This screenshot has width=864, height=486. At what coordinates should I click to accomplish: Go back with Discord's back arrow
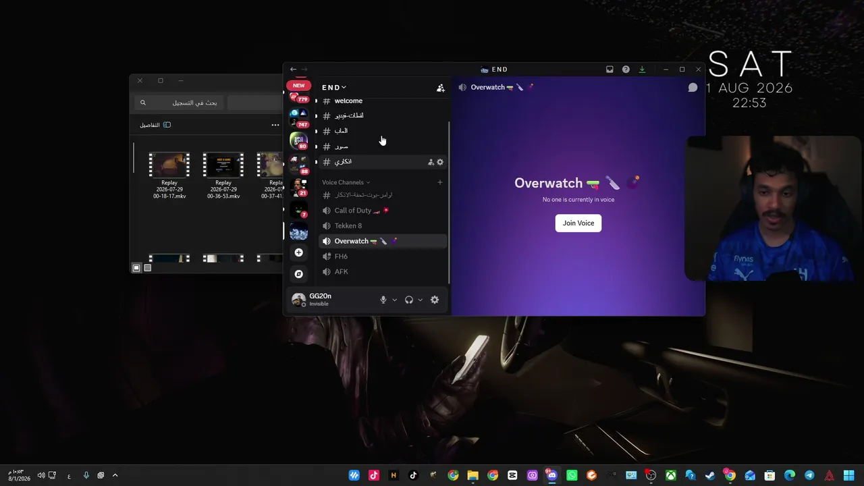tap(293, 70)
